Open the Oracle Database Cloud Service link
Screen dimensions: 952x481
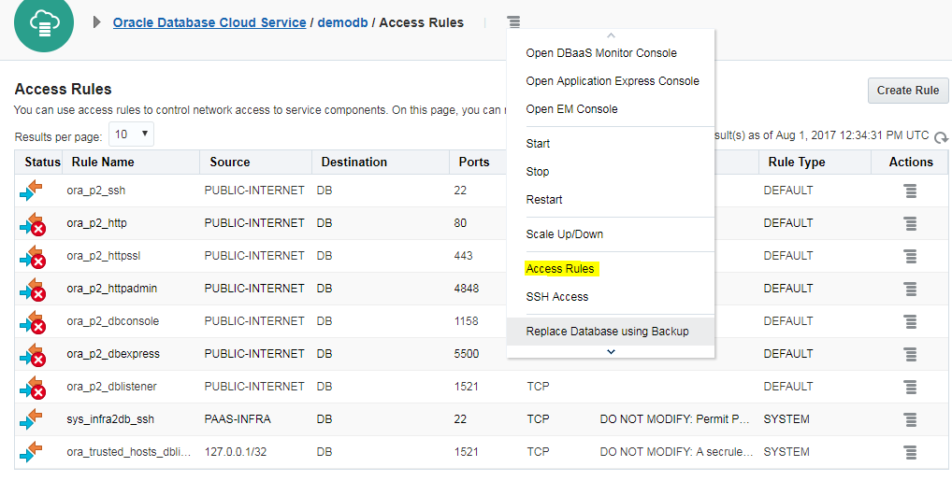click(x=209, y=22)
